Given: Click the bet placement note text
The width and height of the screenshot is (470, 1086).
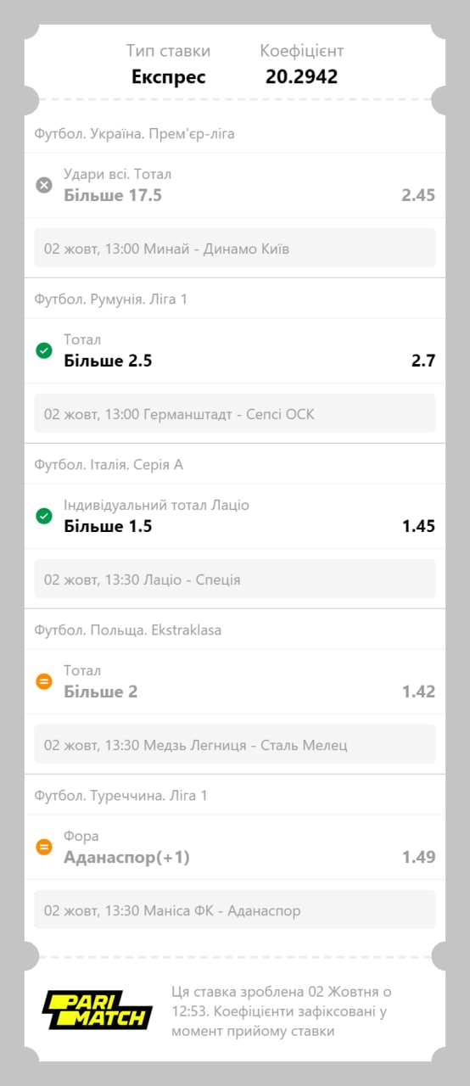Looking at the screenshot, I should click(281, 1011).
